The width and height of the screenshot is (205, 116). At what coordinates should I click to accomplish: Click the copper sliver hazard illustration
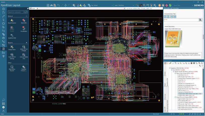click(173, 39)
